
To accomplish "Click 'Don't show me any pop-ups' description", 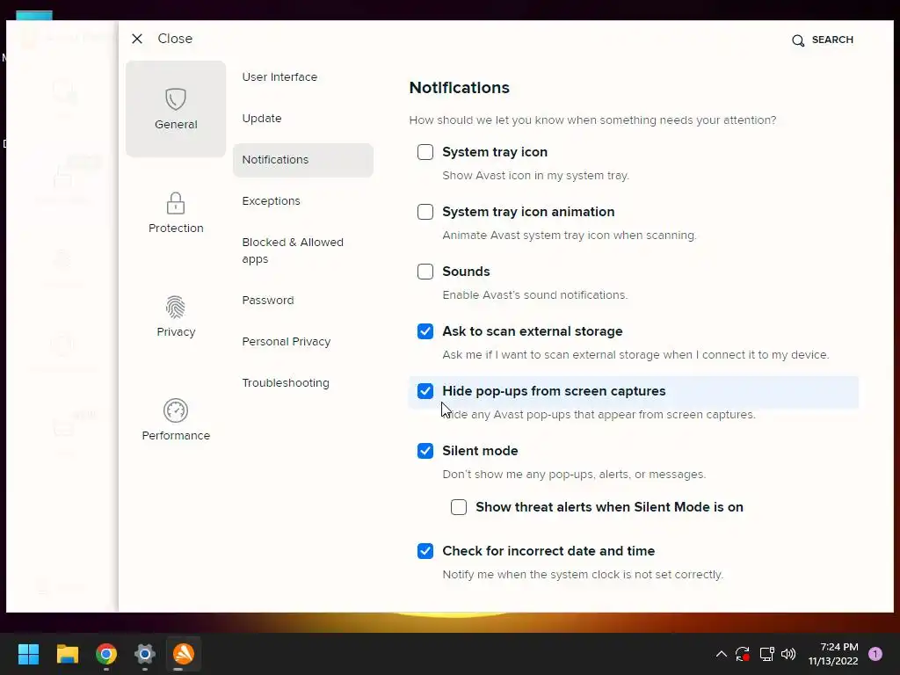I will coord(574,475).
